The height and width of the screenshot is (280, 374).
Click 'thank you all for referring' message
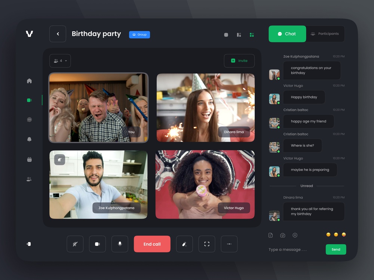[x=314, y=211]
